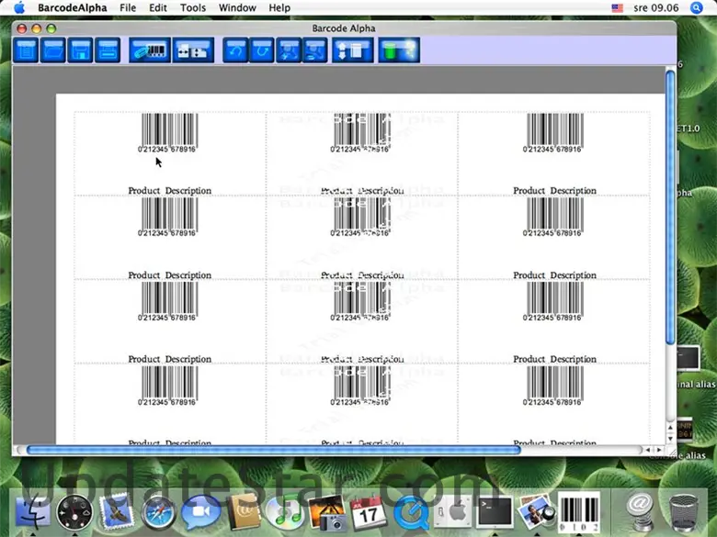Click the Spotlight search icon in the menu bar
The image size is (717, 537).
[697, 7]
